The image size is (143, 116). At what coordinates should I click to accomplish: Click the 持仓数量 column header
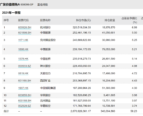coord(110,20)
